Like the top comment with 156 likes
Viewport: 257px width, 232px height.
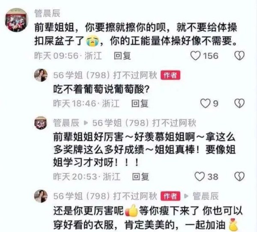pos(196,56)
